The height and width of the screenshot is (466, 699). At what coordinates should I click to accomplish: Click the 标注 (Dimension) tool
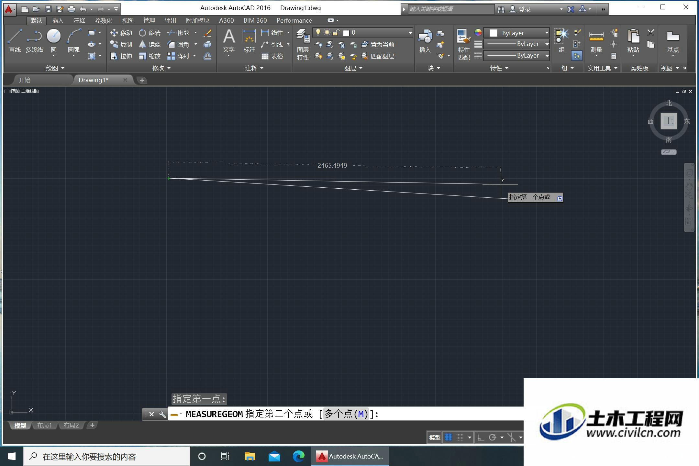(x=249, y=41)
